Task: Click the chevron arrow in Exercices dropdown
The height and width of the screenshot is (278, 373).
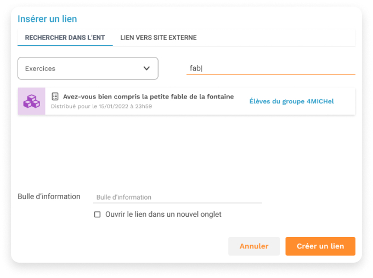Action: (146, 68)
